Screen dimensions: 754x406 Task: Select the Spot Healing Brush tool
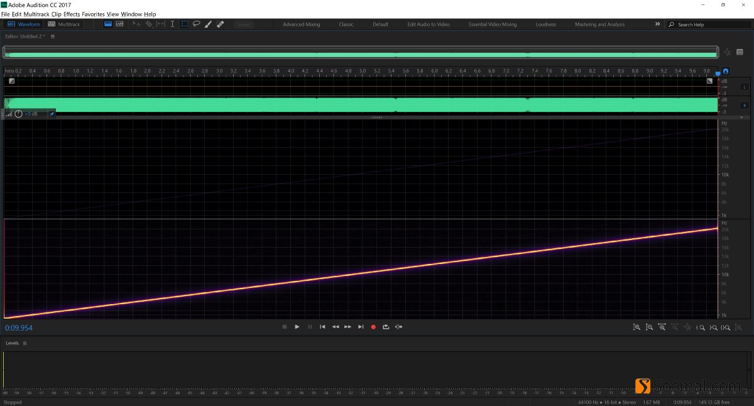click(x=219, y=24)
